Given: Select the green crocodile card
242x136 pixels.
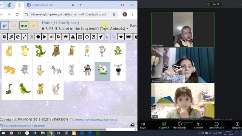Looking at the screenshot, I should tap(40, 53).
